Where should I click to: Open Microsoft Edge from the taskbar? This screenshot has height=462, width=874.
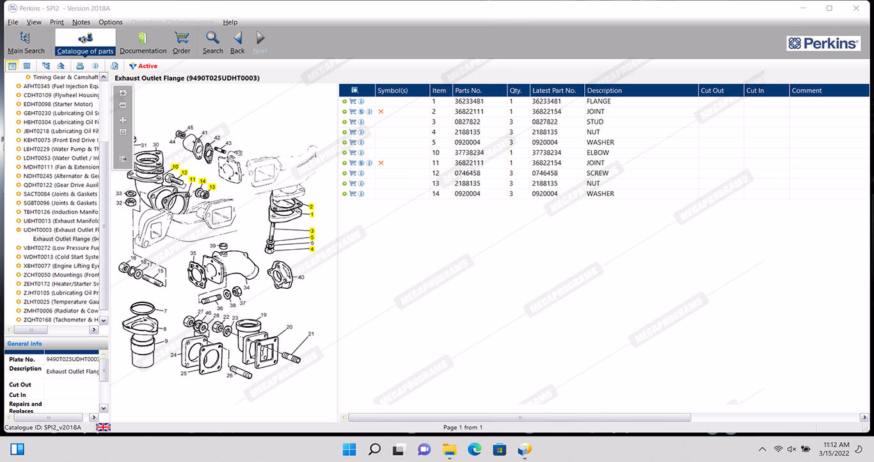click(x=474, y=449)
